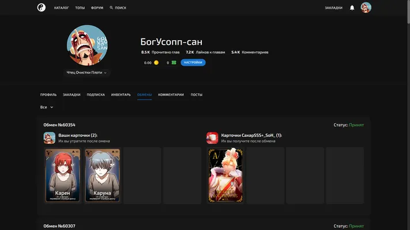This screenshot has height=230, width=410.
Task: Open the crowned royal card thumbnail
Action: [x=225, y=175]
